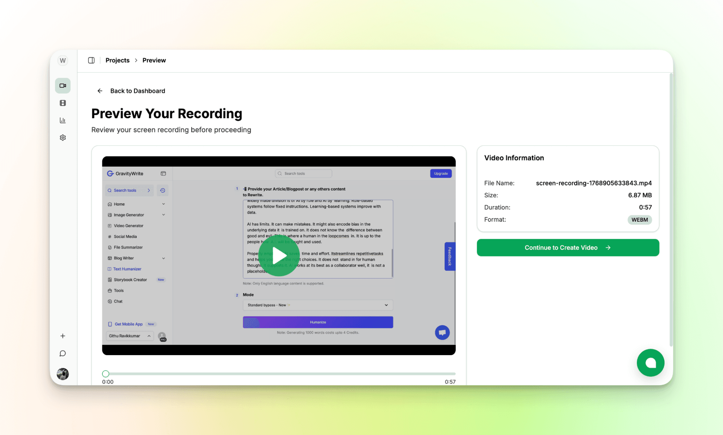723x435 pixels.
Task: Expand the Blog Writer menu chevron
Action: (x=163, y=258)
